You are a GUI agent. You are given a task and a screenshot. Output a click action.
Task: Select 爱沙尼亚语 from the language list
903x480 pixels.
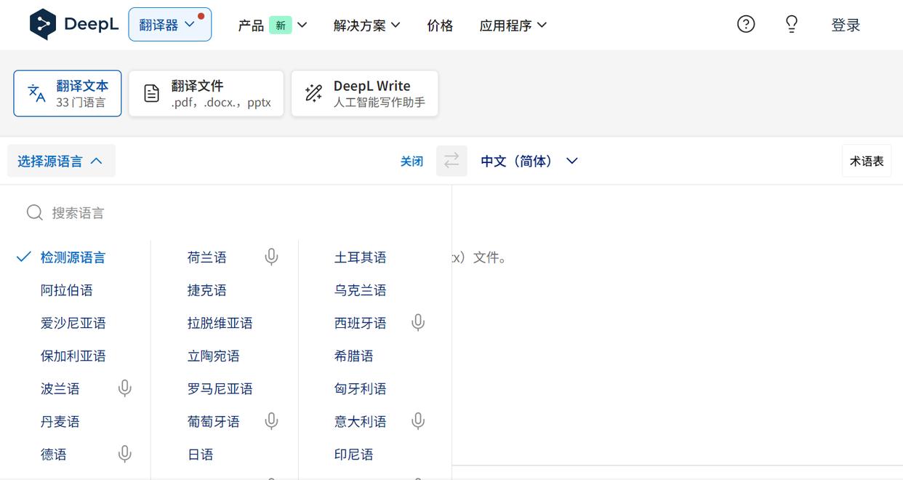point(73,323)
